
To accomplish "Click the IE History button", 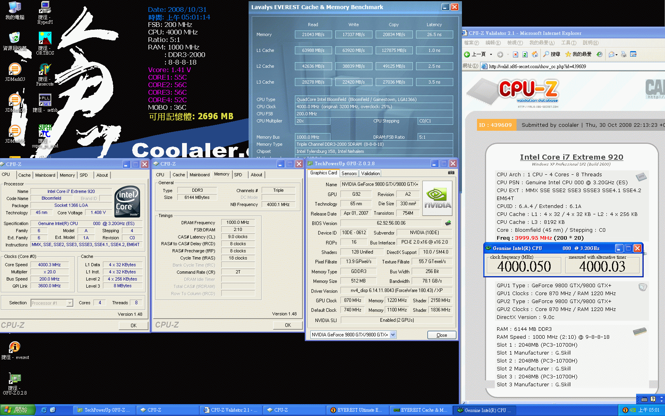I will pos(599,54).
